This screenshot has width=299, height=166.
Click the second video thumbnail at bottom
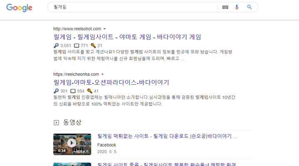pyautogui.click(x=72, y=164)
